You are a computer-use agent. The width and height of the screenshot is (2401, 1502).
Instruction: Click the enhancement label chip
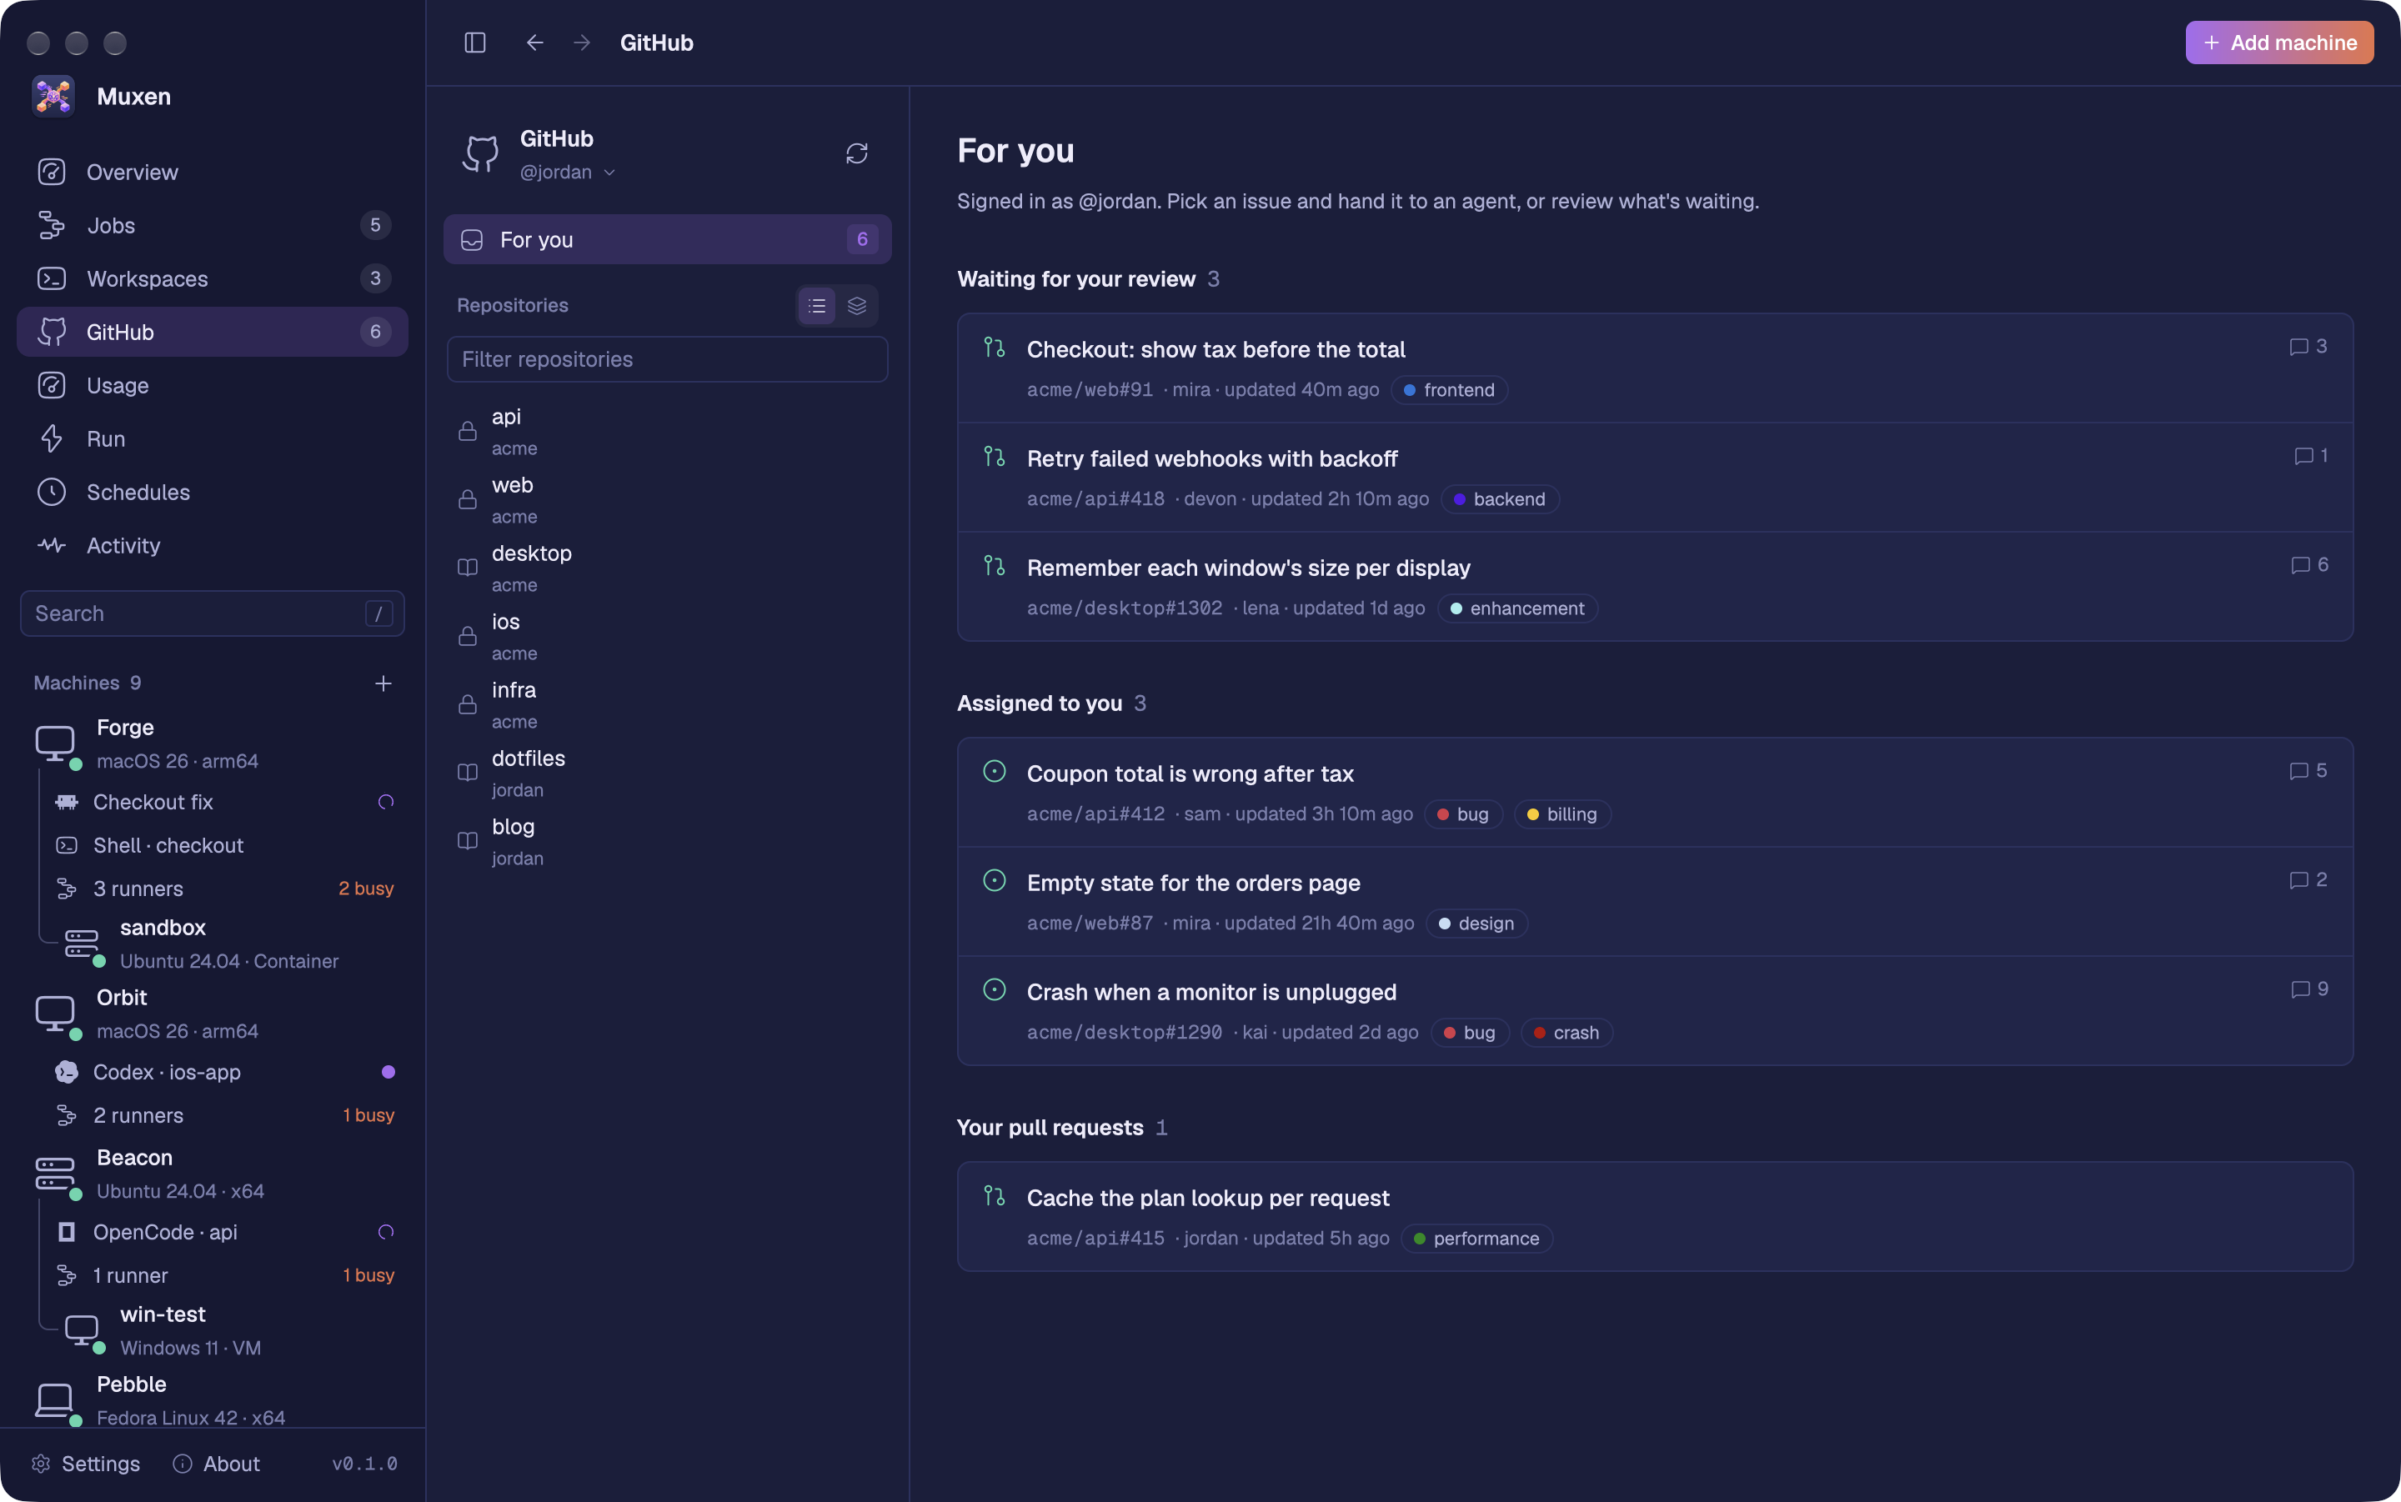[x=1518, y=609]
